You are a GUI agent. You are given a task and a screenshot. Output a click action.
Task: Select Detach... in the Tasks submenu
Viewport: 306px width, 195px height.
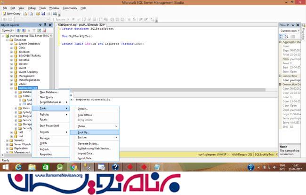click(x=83, y=109)
